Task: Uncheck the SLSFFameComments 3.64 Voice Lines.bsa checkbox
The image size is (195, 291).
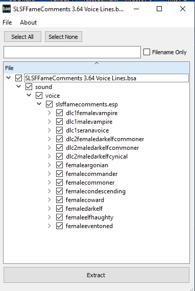Action: 18,78
